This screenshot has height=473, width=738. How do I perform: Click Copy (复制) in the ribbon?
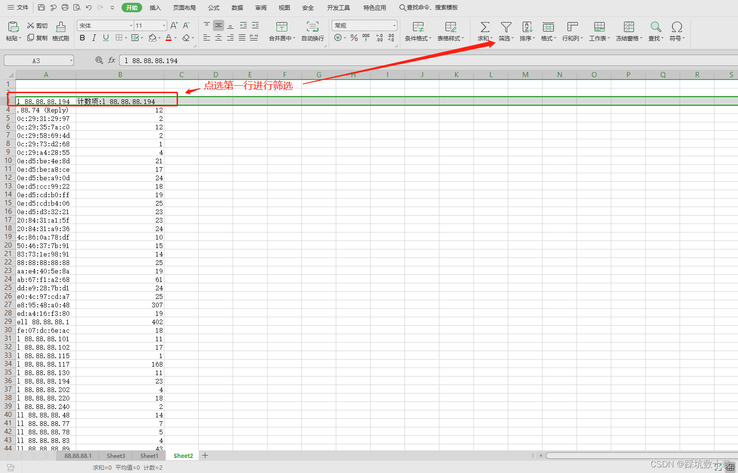pos(37,38)
